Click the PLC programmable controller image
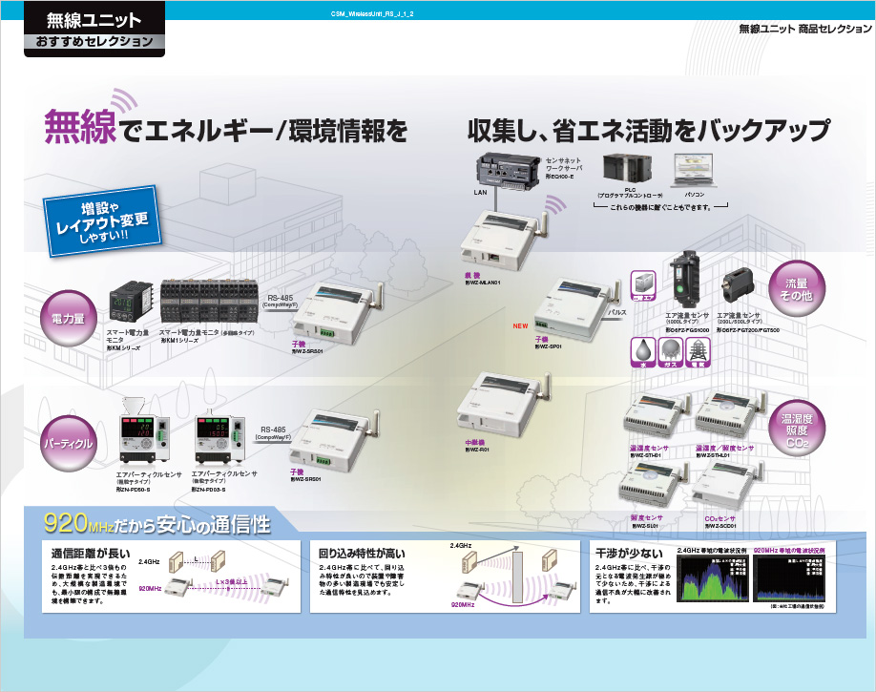876x692 pixels. (x=627, y=170)
